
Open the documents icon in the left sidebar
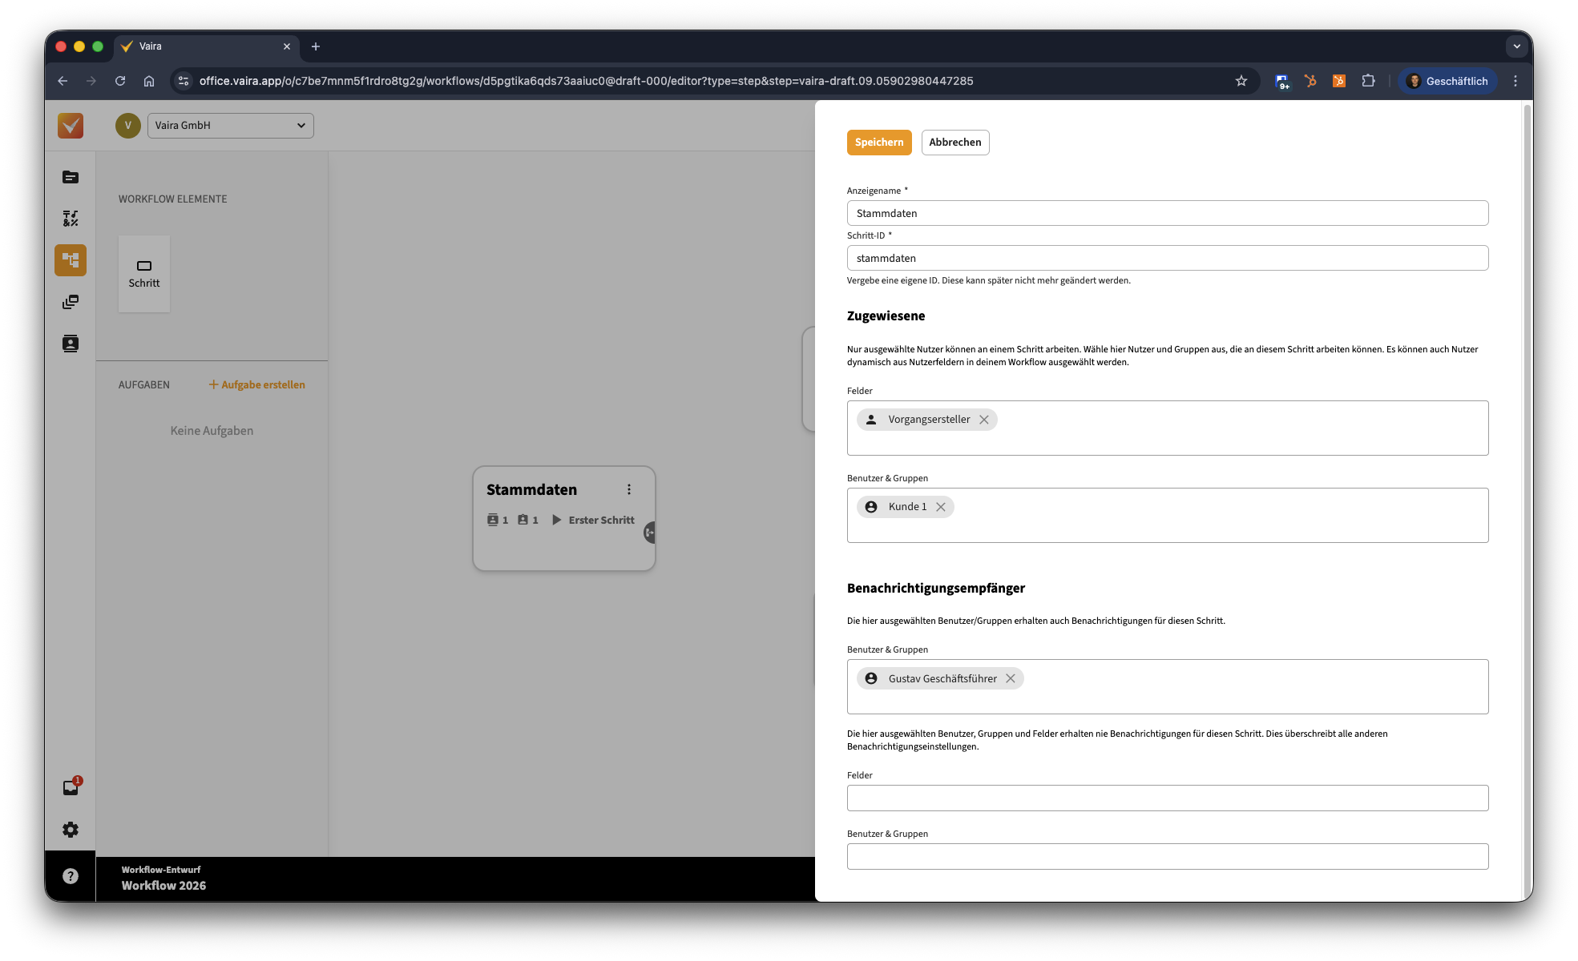click(71, 177)
